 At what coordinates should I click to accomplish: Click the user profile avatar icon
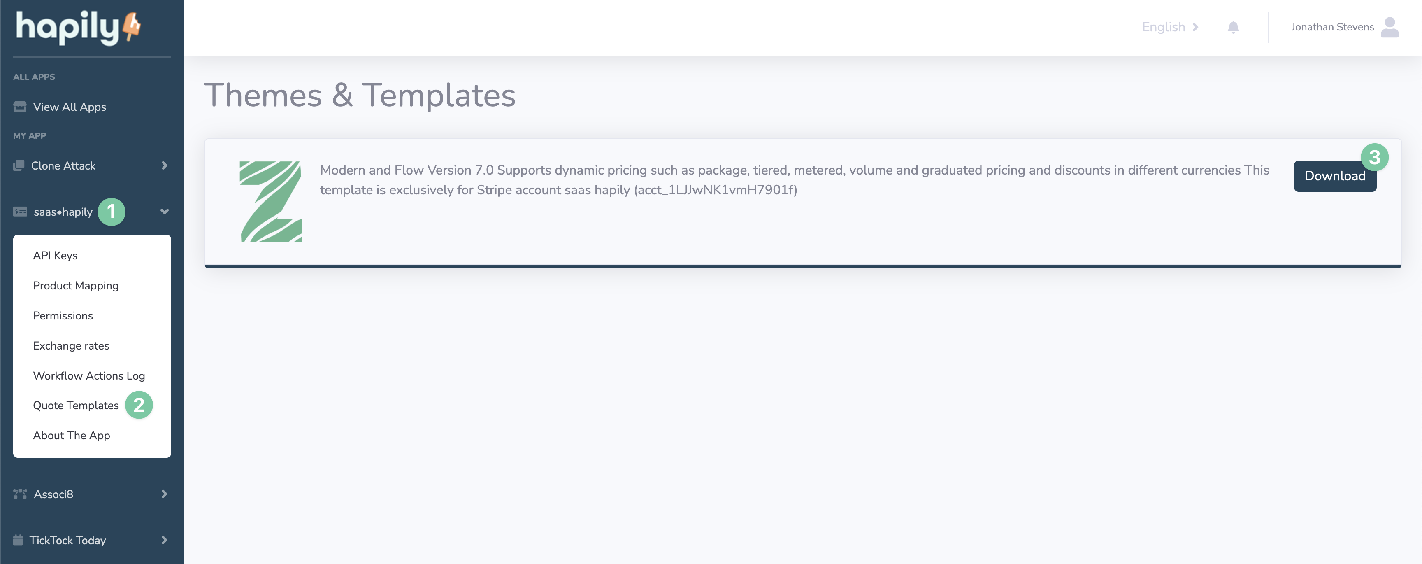pos(1389,26)
